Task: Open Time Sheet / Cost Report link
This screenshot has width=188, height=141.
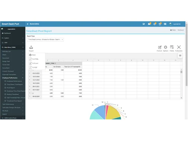Action: [x=15, y=85]
